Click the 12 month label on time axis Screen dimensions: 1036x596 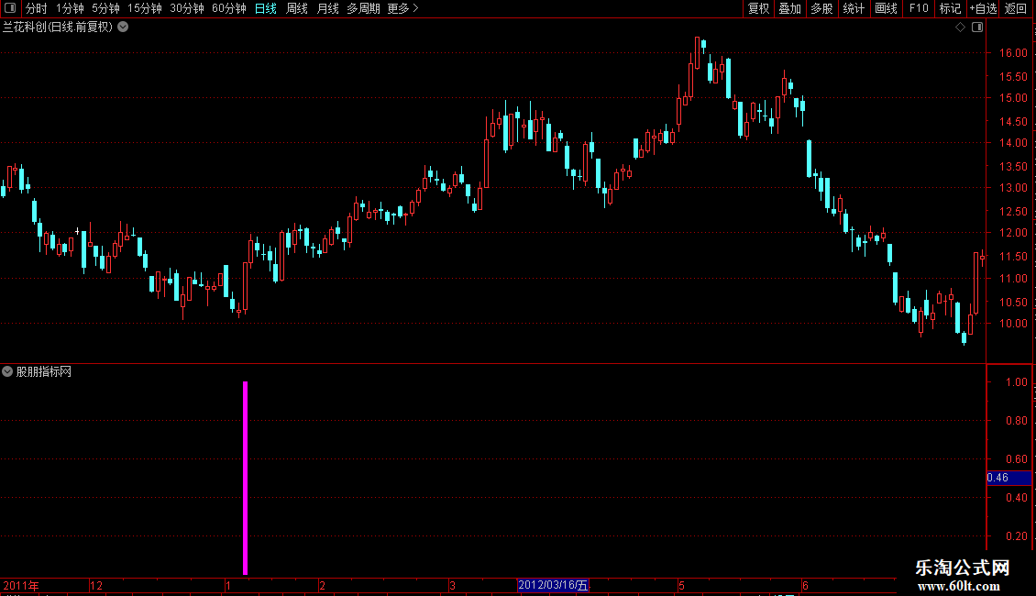96,585
